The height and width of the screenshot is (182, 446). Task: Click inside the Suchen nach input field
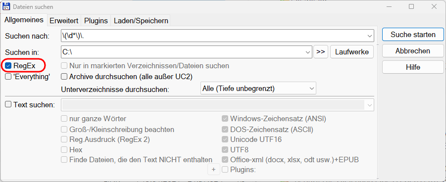click(x=213, y=36)
